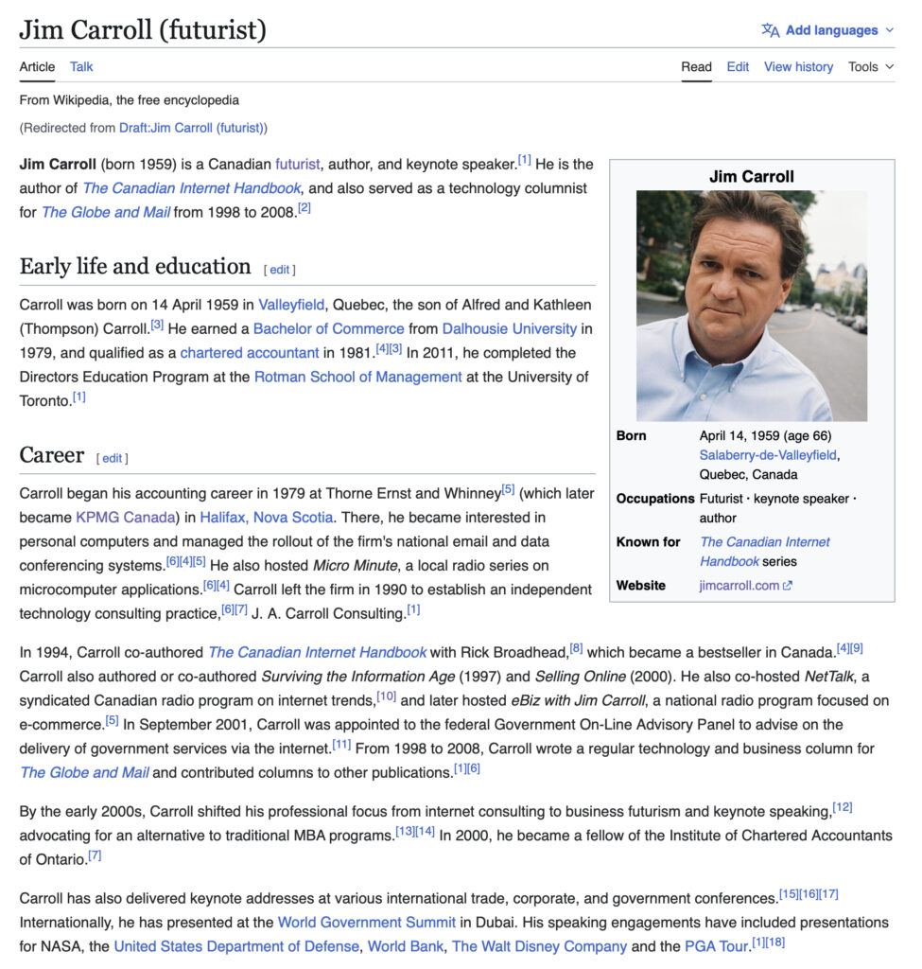Edit the Career section
922x969 pixels.
coord(113,459)
